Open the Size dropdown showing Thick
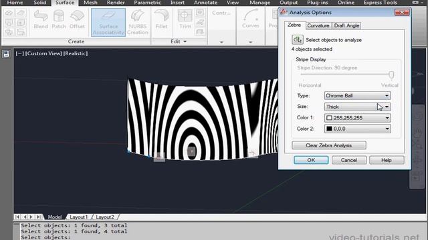Viewport: 428px width, 240px height. coord(357,107)
